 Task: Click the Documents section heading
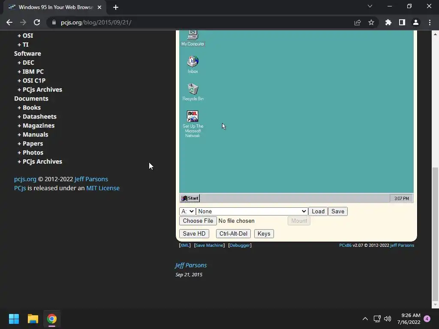(31, 99)
